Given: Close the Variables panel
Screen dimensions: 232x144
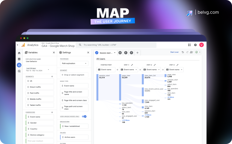Looking at the screenshot, I should click(x=54, y=52).
